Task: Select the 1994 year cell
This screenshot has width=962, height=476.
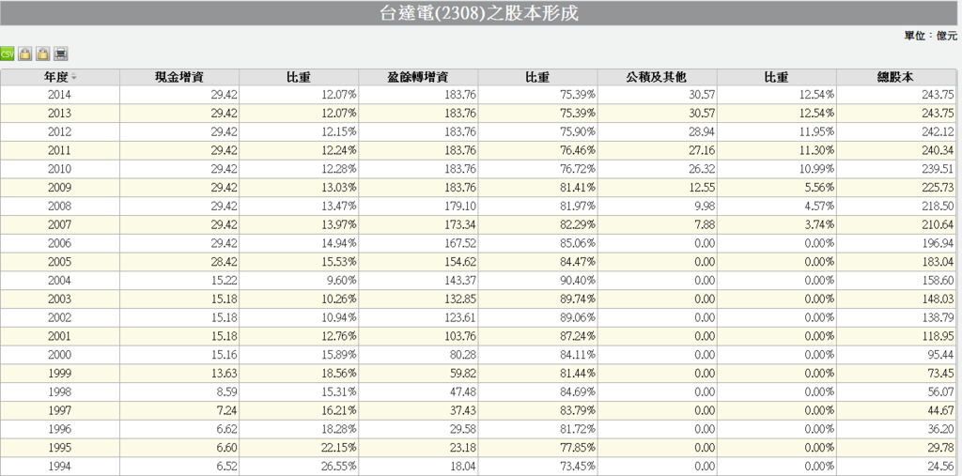Action: pos(59,467)
